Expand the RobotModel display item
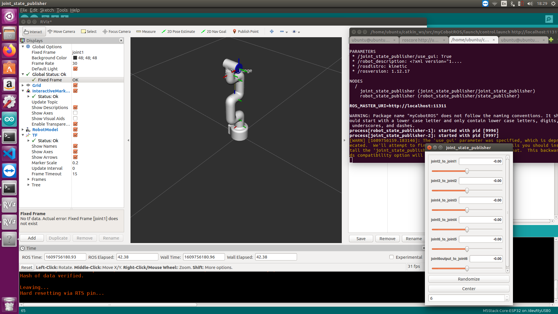558x314 pixels. (x=23, y=130)
